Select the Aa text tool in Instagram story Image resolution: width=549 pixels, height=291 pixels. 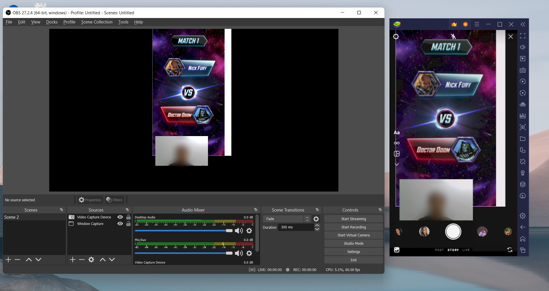point(397,132)
